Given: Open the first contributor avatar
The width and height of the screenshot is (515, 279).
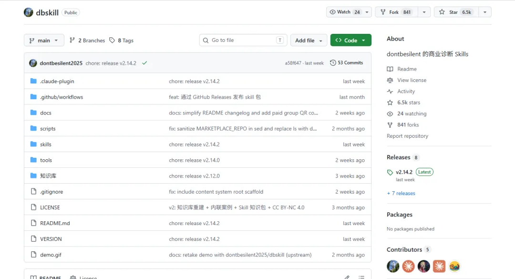Looking at the screenshot, I should click(x=393, y=266).
